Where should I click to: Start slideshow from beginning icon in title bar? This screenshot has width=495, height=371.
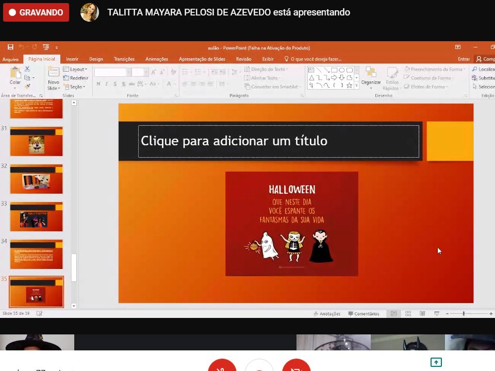(x=46, y=47)
